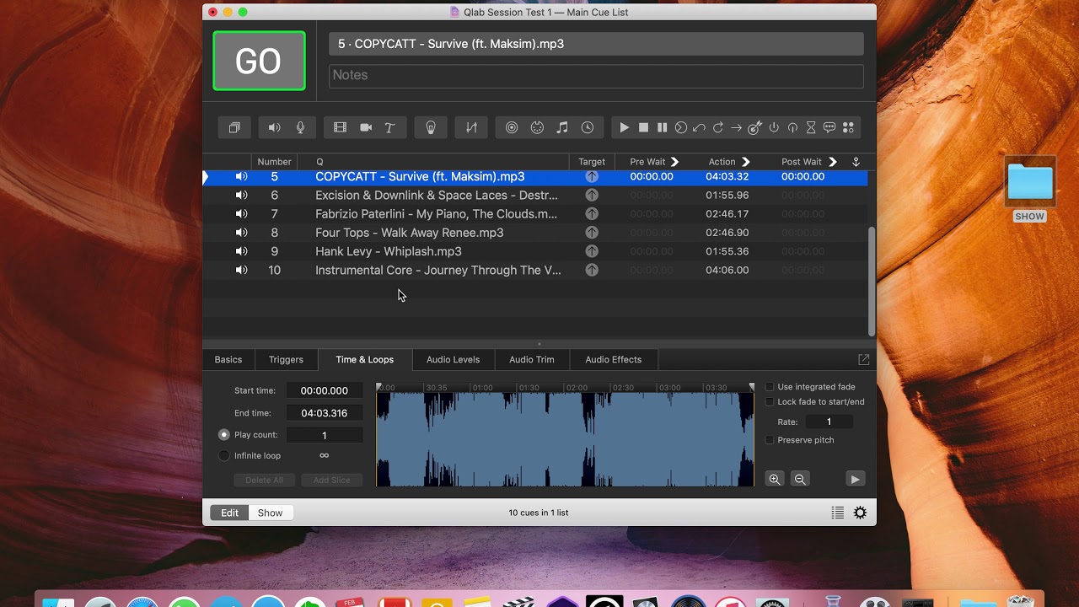Open the Triggers tab
This screenshot has width=1079, height=607.
tap(286, 359)
